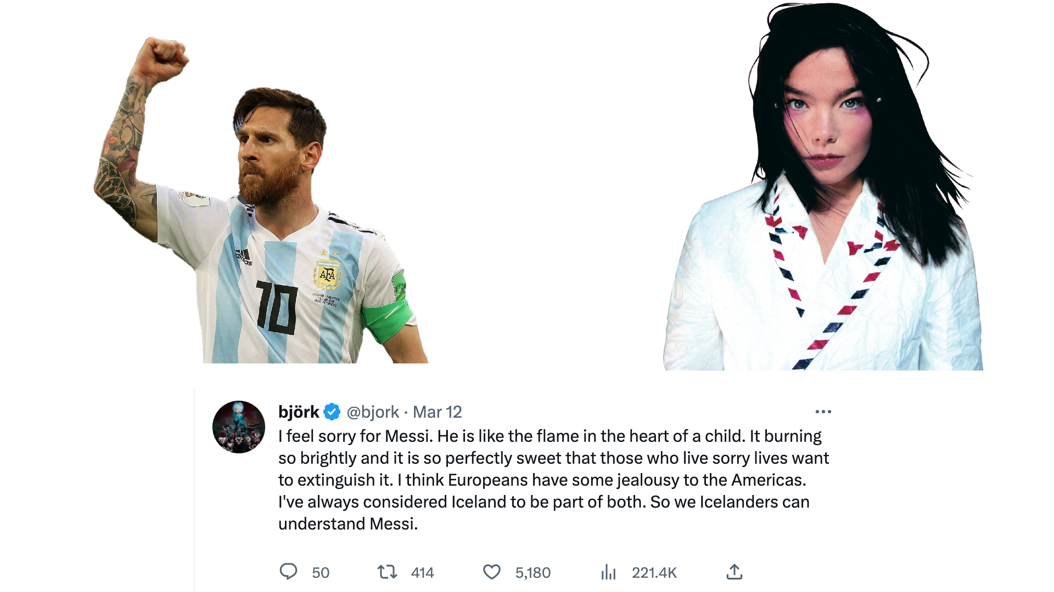Click the blue verified checkmark badge

point(332,412)
